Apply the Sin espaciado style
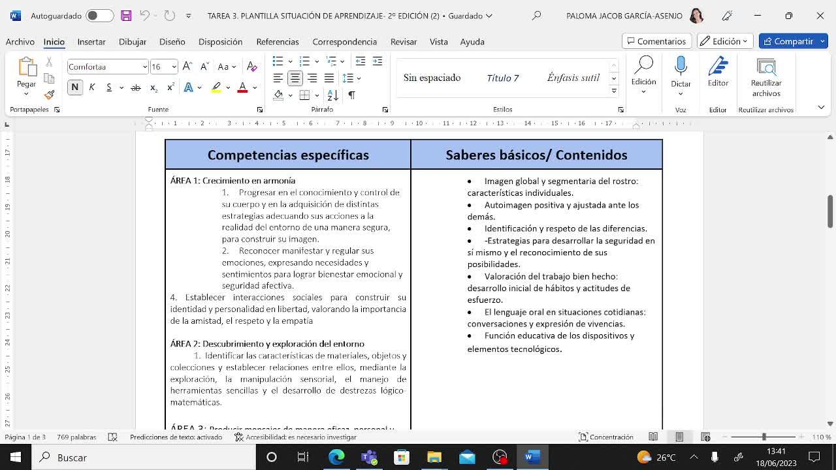This screenshot has width=836, height=470. [x=432, y=78]
